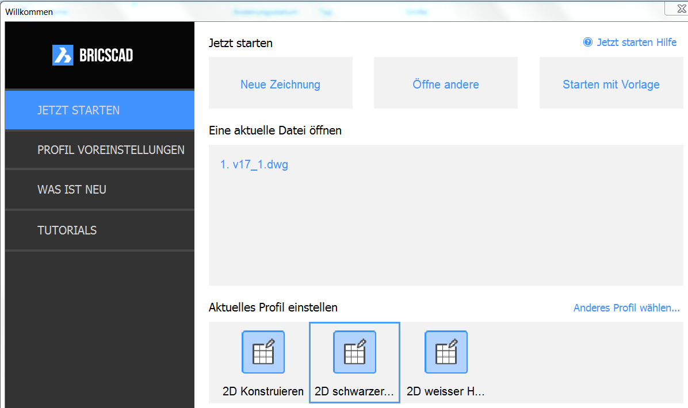
Task: Close the Willkommen dialog
Action: pos(681,8)
